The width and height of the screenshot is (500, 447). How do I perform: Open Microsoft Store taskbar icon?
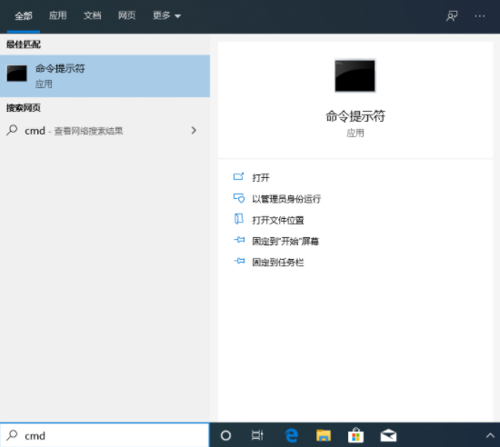[x=355, y=435]
